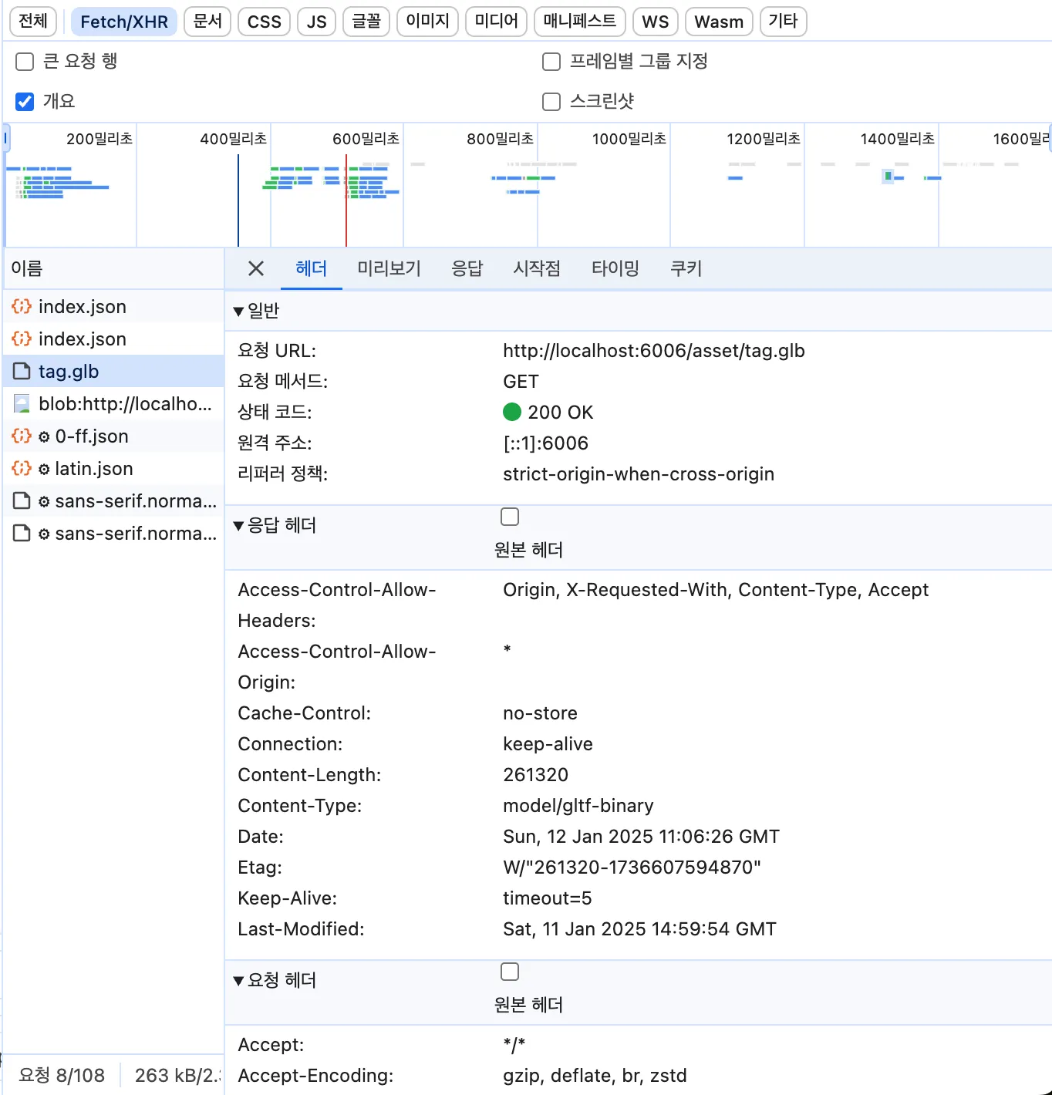Select the 0-ff.json request icon
Viewport: 1052px width, 1095px height.
pyautogui.click(x=21, y=436)
